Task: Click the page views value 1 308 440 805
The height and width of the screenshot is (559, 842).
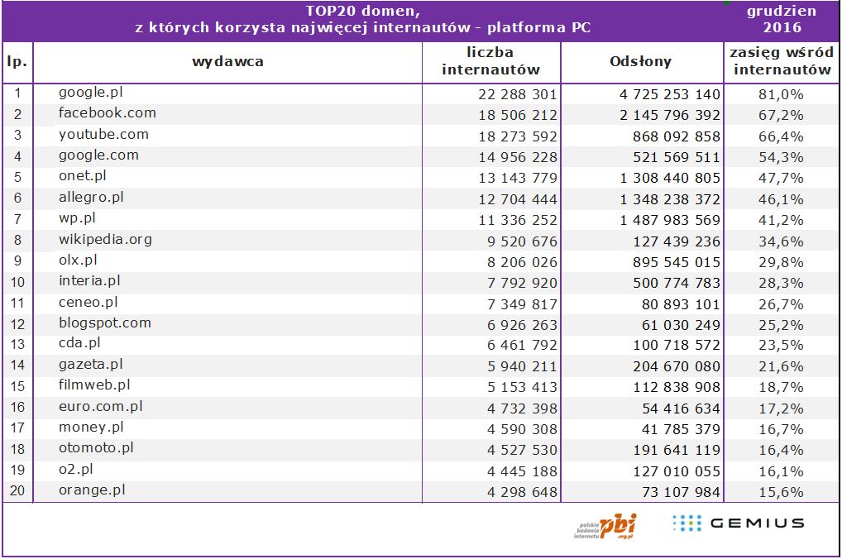Action: (670, 179)
